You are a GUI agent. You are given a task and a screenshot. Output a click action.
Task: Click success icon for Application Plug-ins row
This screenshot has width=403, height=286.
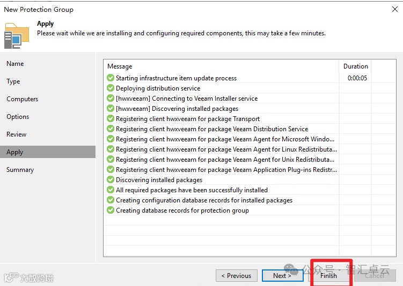click(x=111, y=170)
